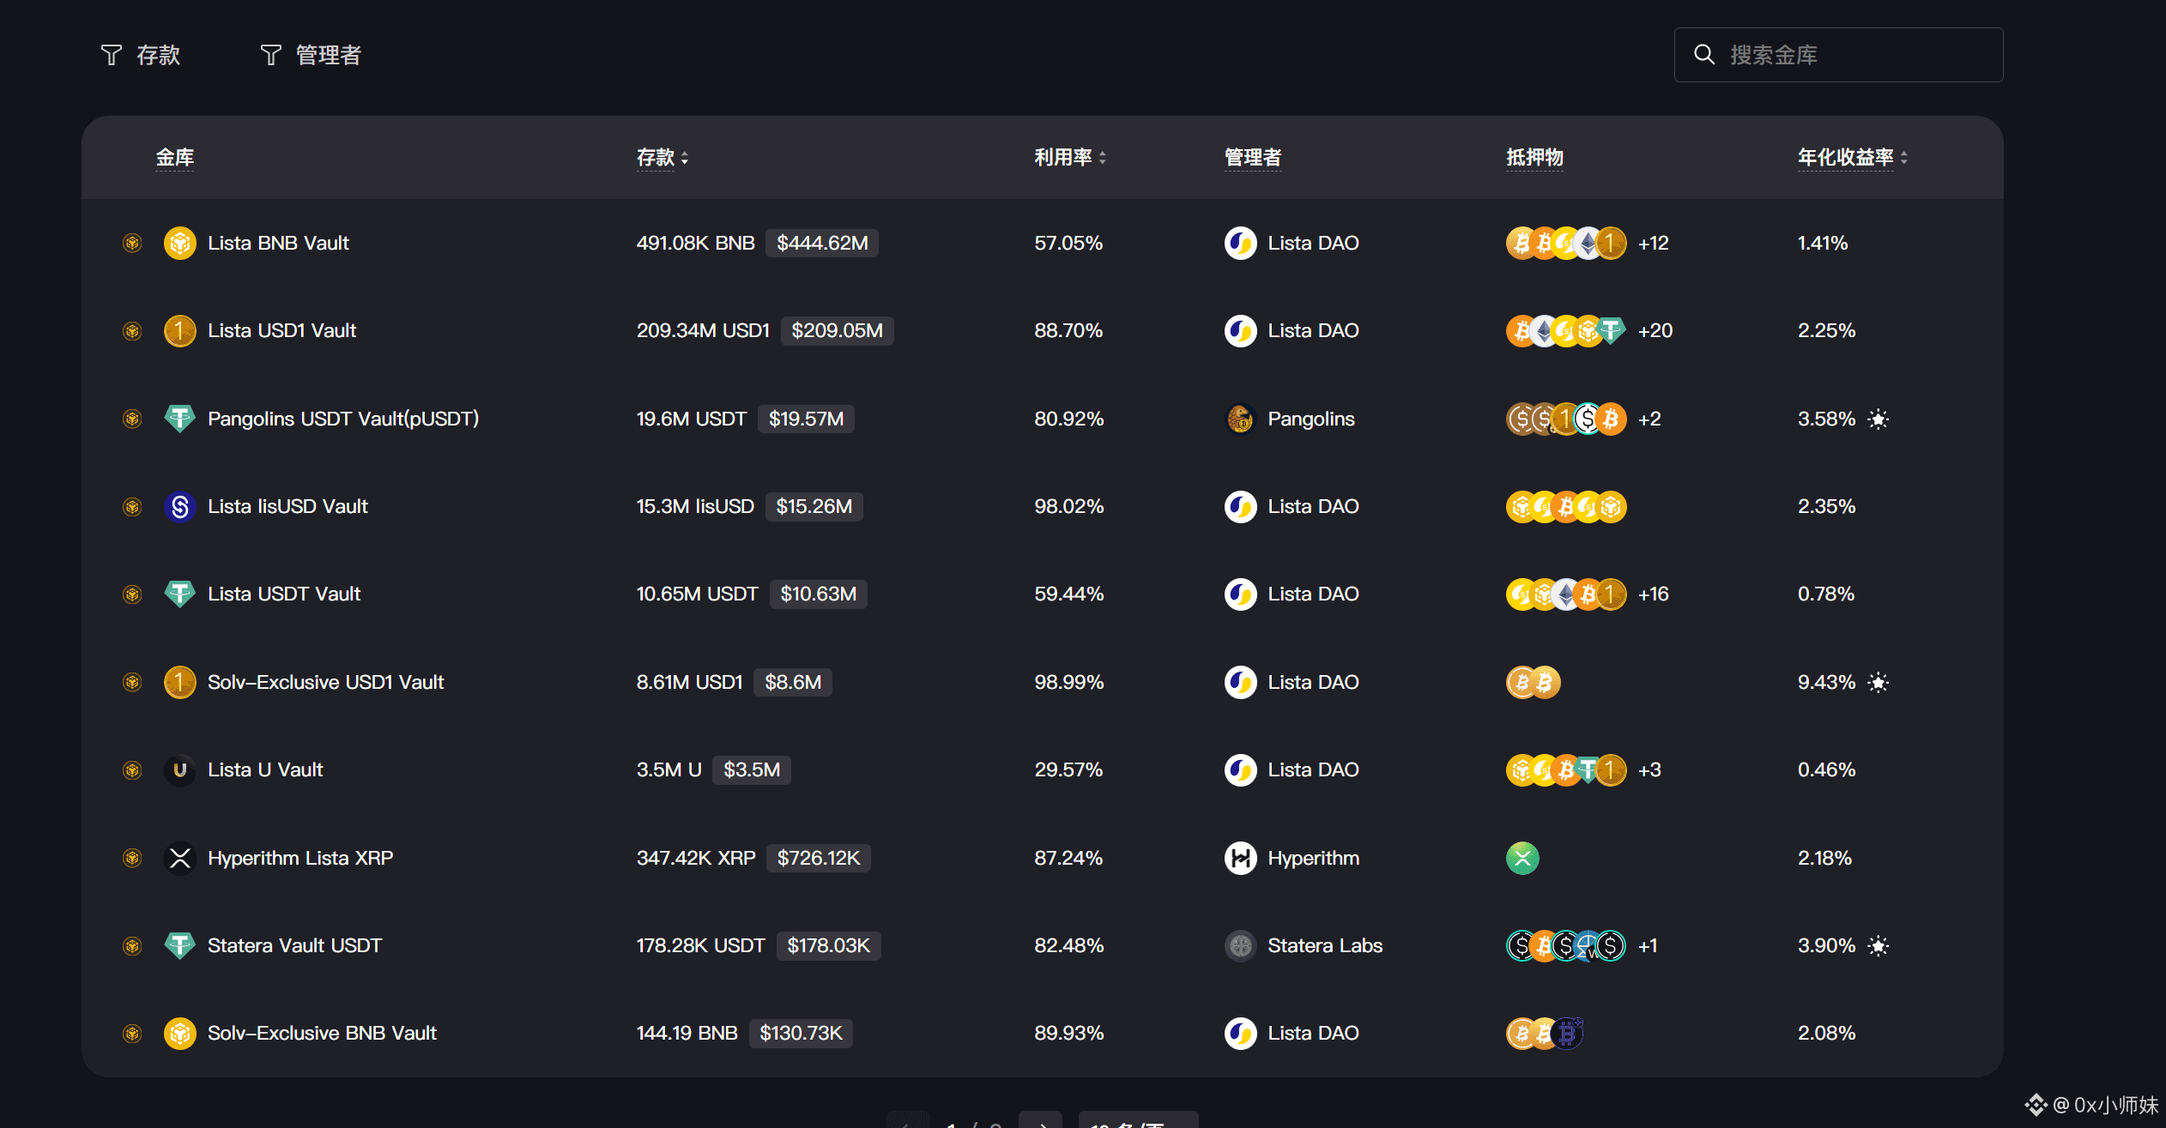The width and height of the screenshot is (2166, 1128).
Task: Click the Hyperithm curator logo icon
Action: 1240,858
